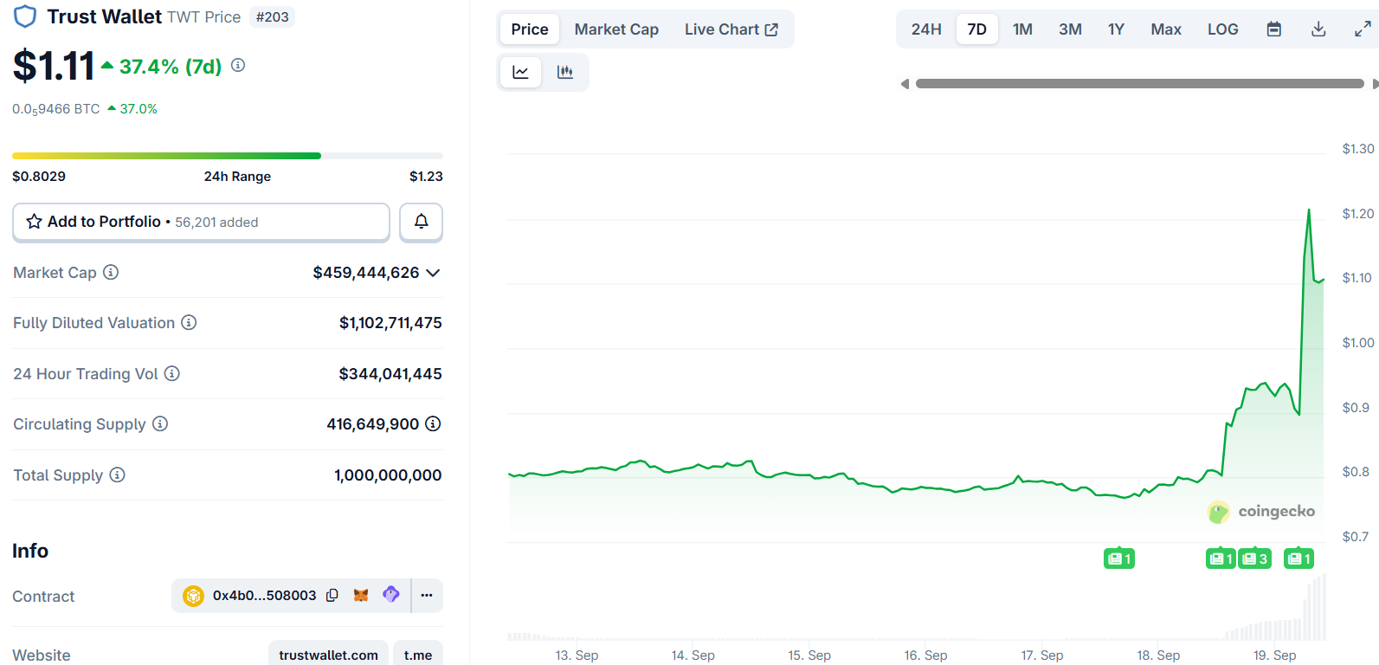Open info icon beside 416,649,900 value
The image size is (1379, 665).
pos(433,423)
